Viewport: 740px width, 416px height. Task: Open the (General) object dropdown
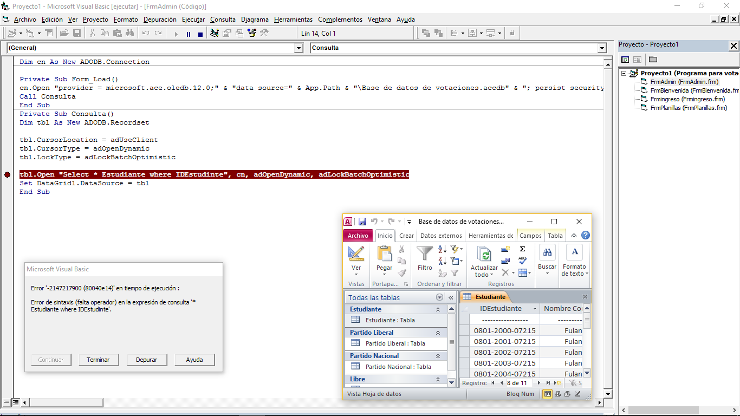tap(298, 48)
